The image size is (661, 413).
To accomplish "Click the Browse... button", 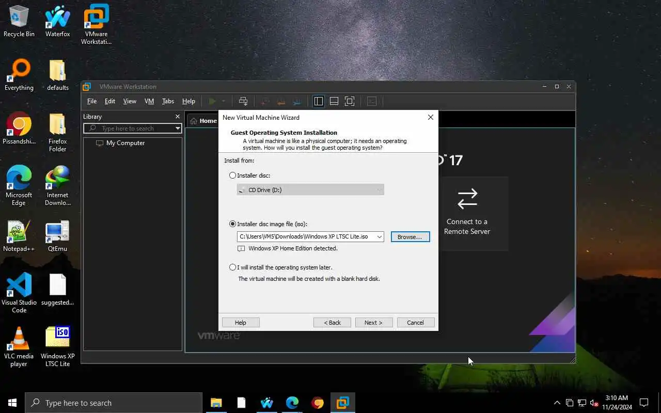I will coord(410,236).
